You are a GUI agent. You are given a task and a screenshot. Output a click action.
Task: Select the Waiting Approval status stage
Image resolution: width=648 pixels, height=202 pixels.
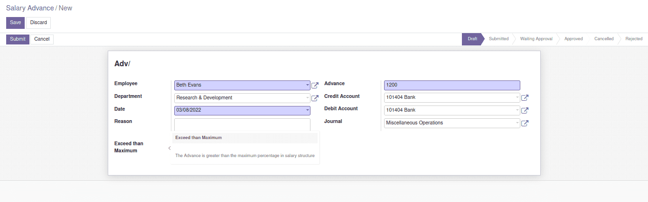tap(536, 39)
